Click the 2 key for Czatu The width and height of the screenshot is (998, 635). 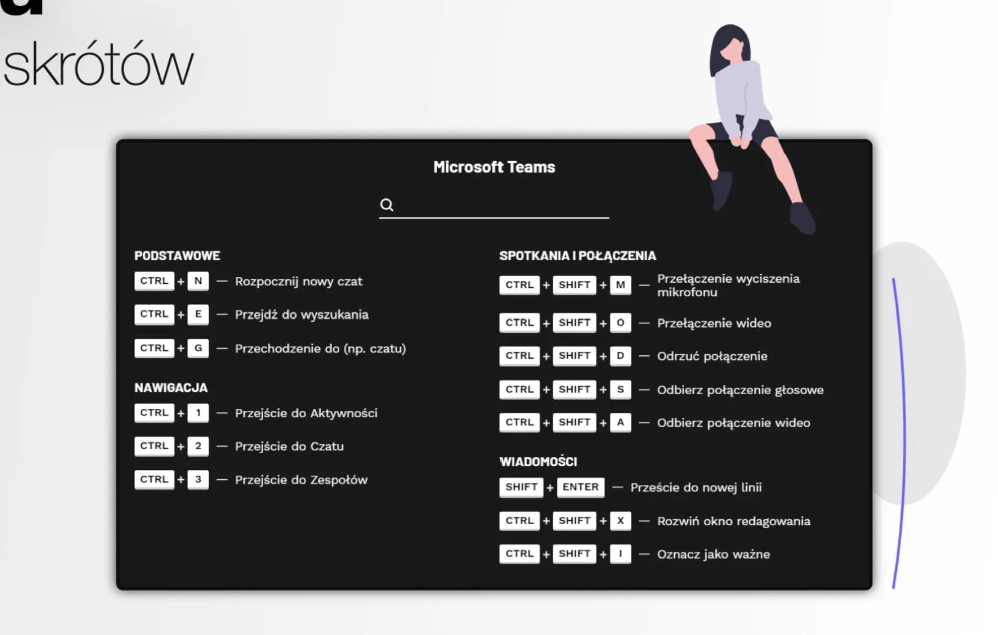click(x=198, y=446)
